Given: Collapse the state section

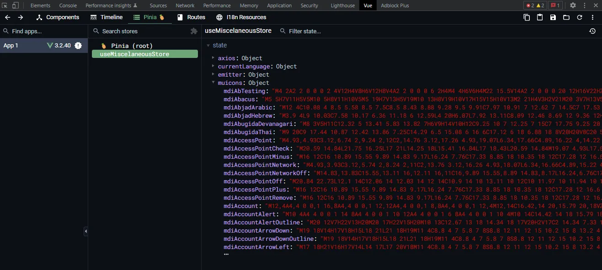Looking at the screenshot, I should 208,46.
